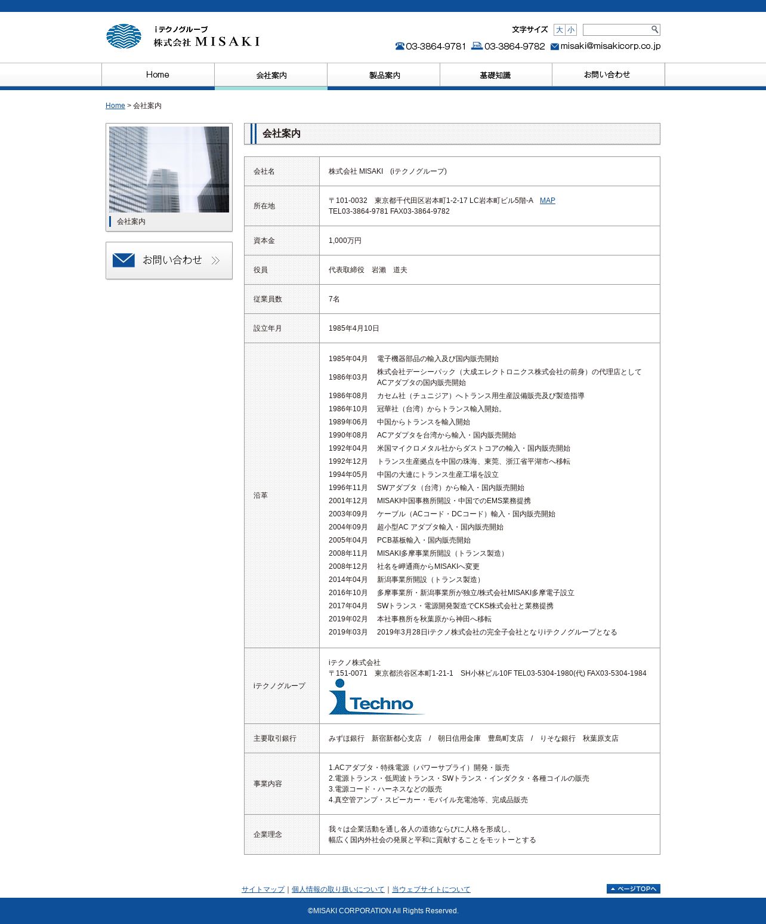Viewport: 766px width, 924px height.
Task: Click 個人情報の取り扱いについて footer link
Action: [x=338, y=889]
